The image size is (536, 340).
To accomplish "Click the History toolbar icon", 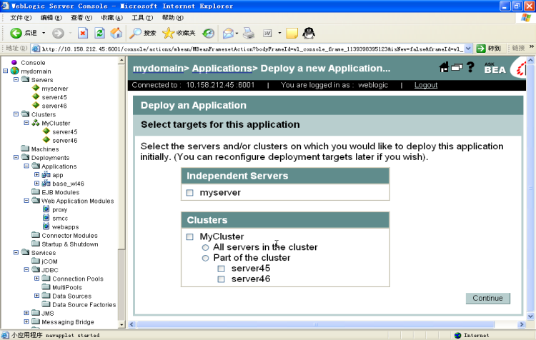I will (208, 33).
